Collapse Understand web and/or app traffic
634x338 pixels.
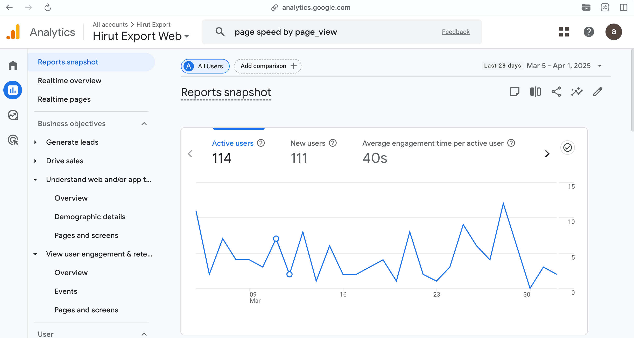[x=36, y=180]
